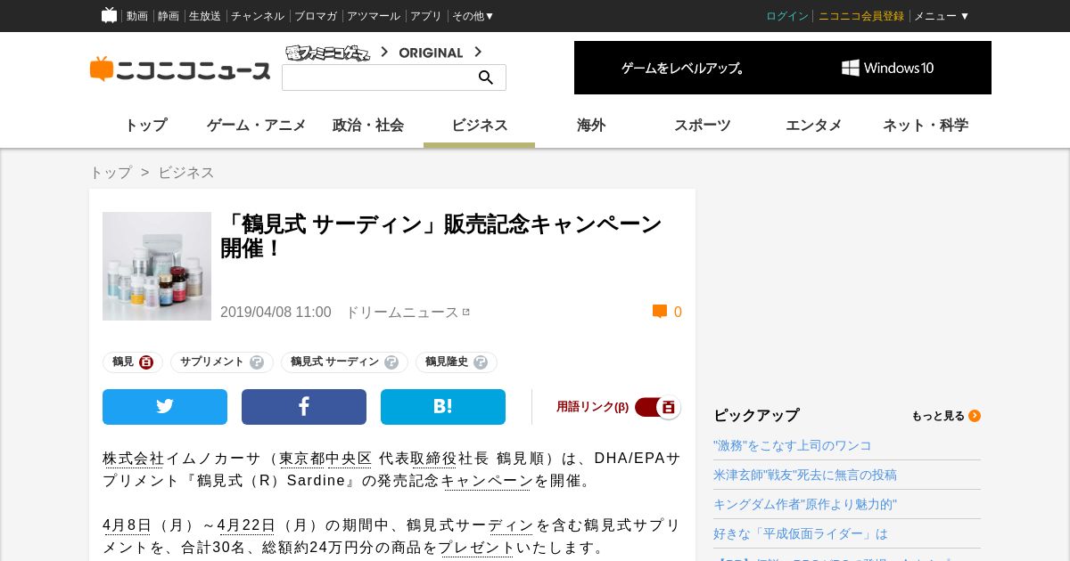This screenshot has height=561, width=1070.
Task: Click the もっと見る link
Action: (938, 416)
